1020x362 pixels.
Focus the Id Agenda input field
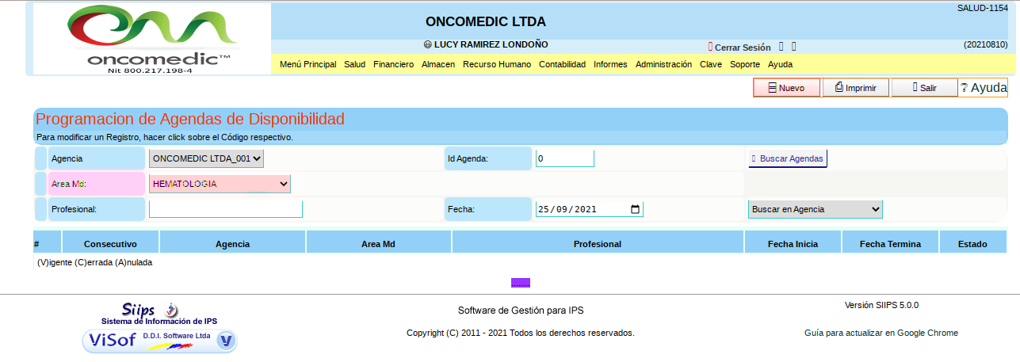[564, 158]
